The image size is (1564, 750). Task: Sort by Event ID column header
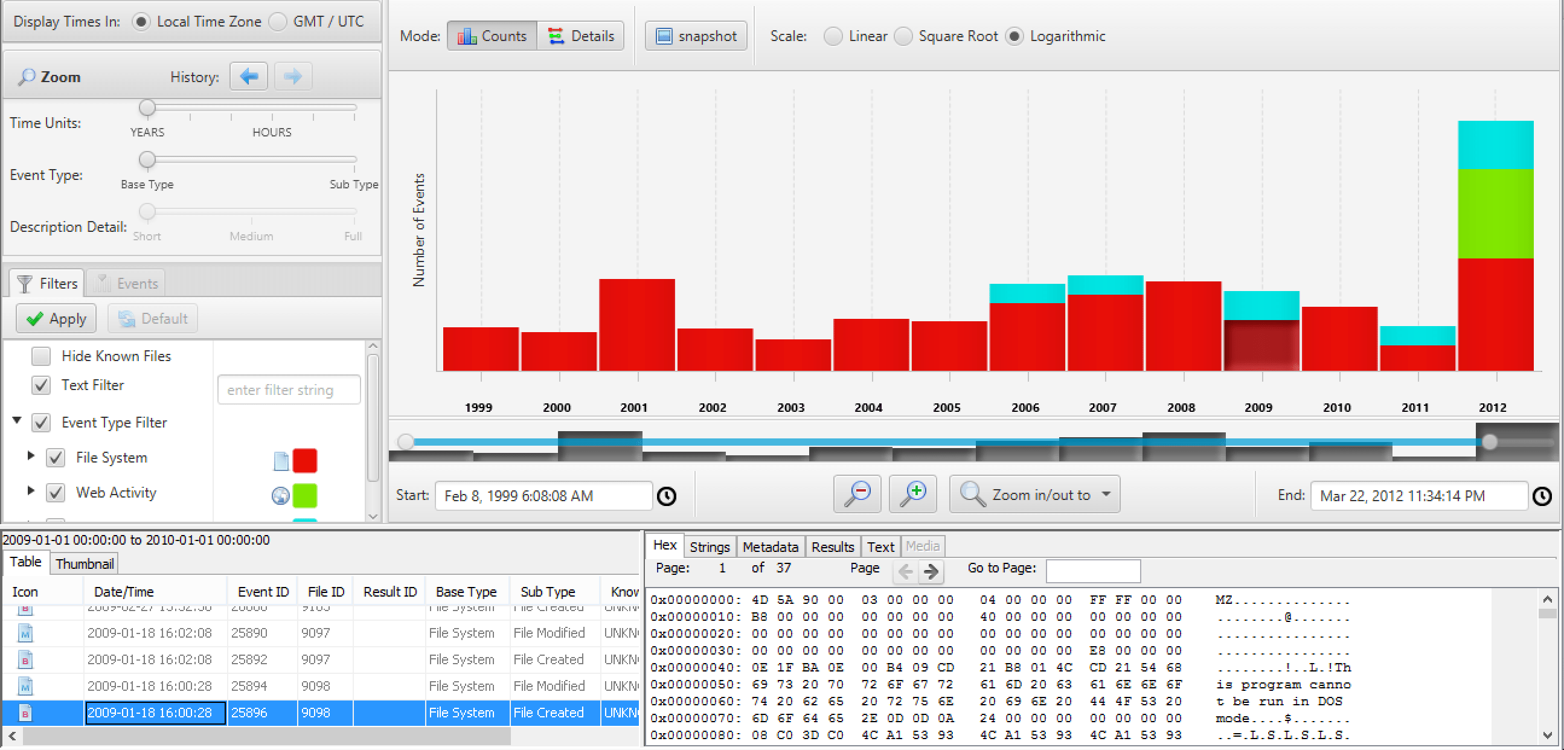click(x=263, y=592)
